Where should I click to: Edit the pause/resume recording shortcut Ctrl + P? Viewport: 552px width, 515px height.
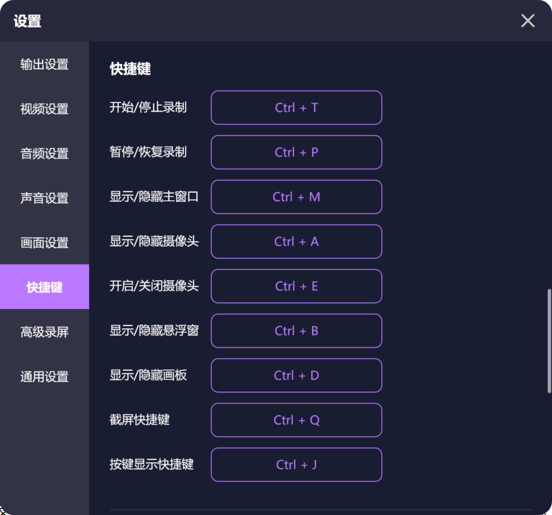pos(296,152)
